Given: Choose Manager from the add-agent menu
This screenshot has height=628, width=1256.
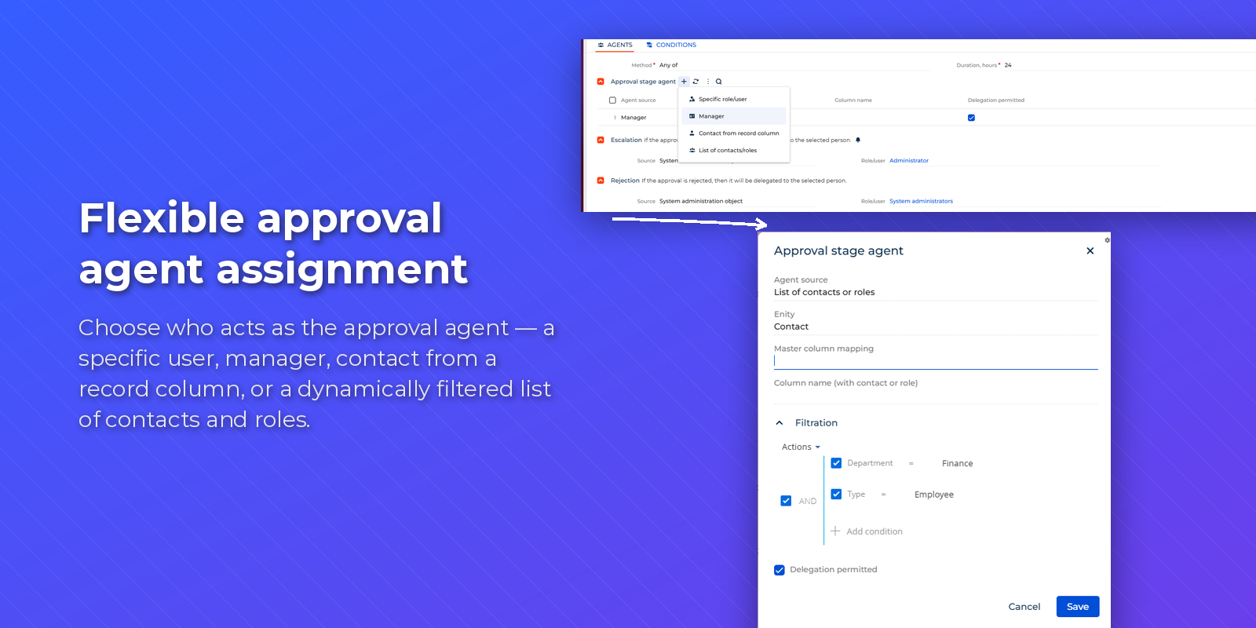Looking at the screenshot, I should click(734, 116).
